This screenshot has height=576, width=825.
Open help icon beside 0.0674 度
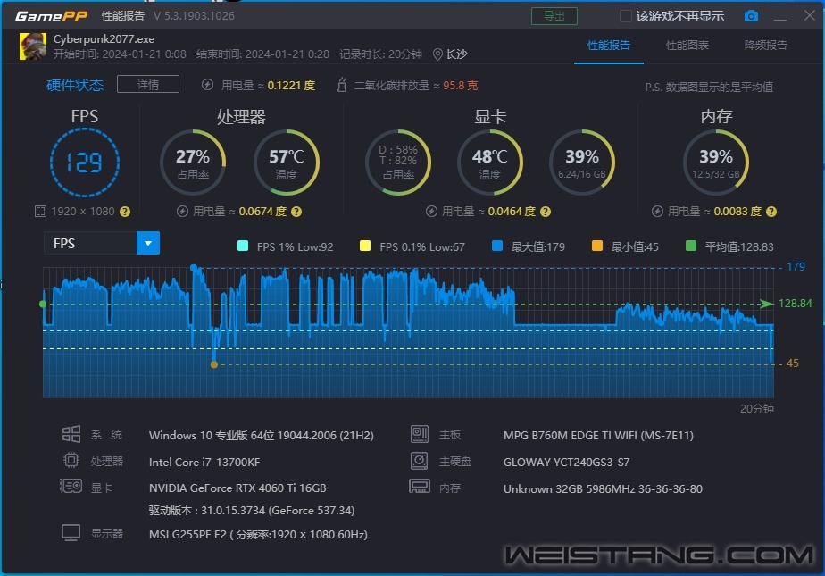pos(296,212)
